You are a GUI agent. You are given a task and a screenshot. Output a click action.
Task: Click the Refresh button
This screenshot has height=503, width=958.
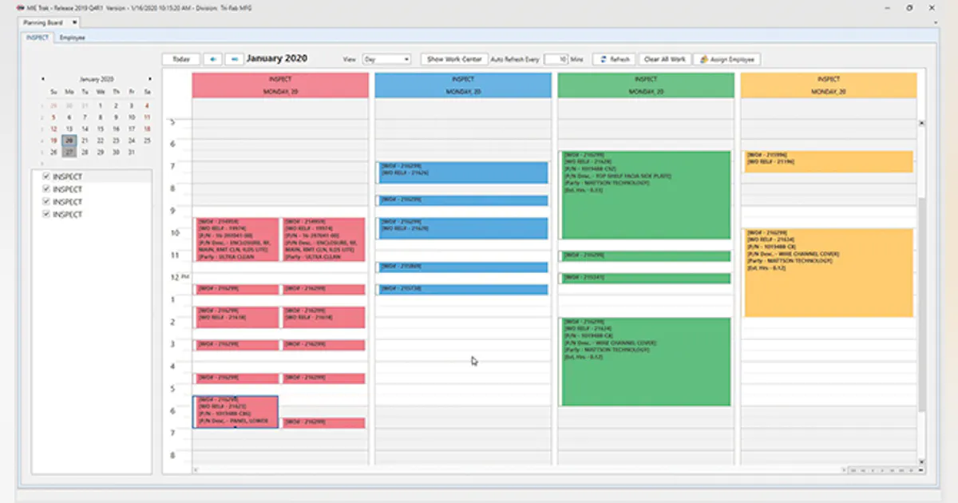(614, 59)
